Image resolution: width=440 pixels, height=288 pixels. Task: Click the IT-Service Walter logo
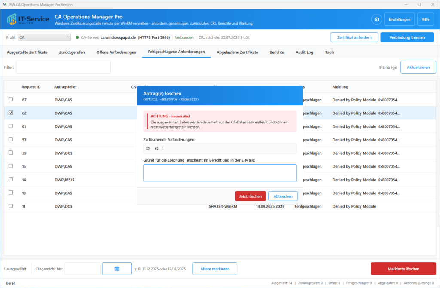[28, 19]
